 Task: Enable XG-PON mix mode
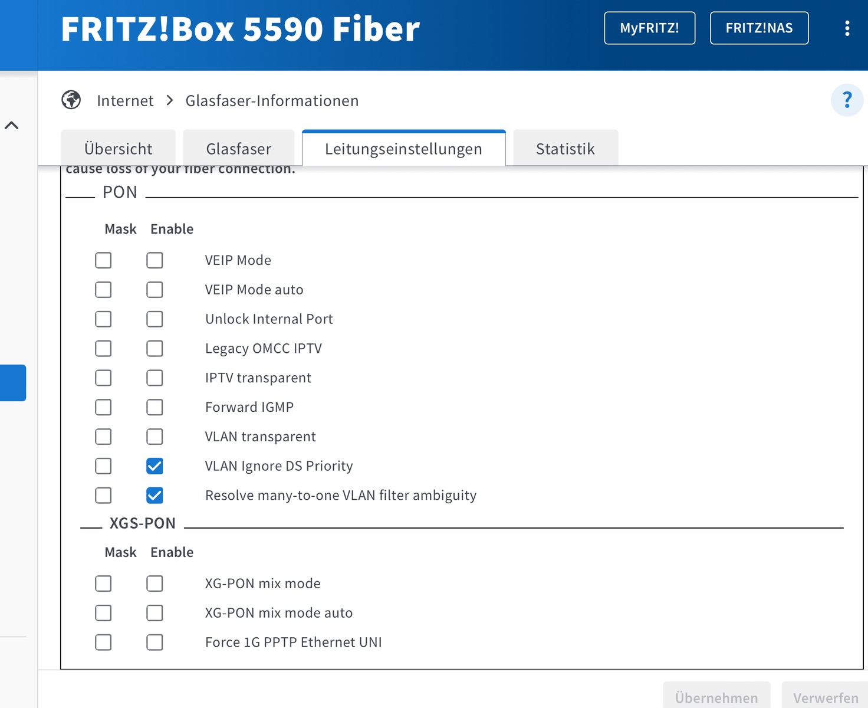154,584
